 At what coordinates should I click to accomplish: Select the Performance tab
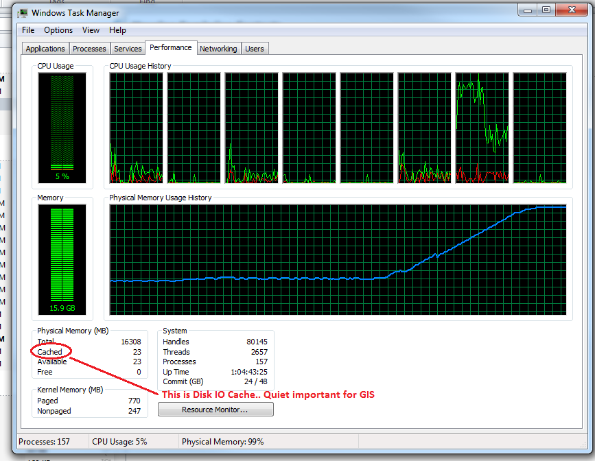pyautogui.click(x=171, y=47)
